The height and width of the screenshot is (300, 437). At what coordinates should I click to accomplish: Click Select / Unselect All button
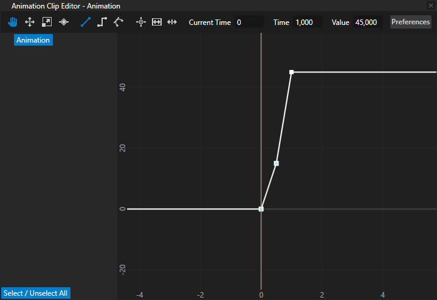pyautogui.click(x=35, y=293)
